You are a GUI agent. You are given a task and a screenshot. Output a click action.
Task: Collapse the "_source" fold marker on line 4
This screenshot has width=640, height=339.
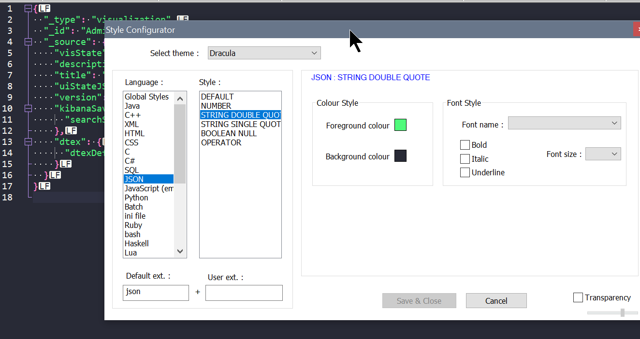tap(28, 42)
